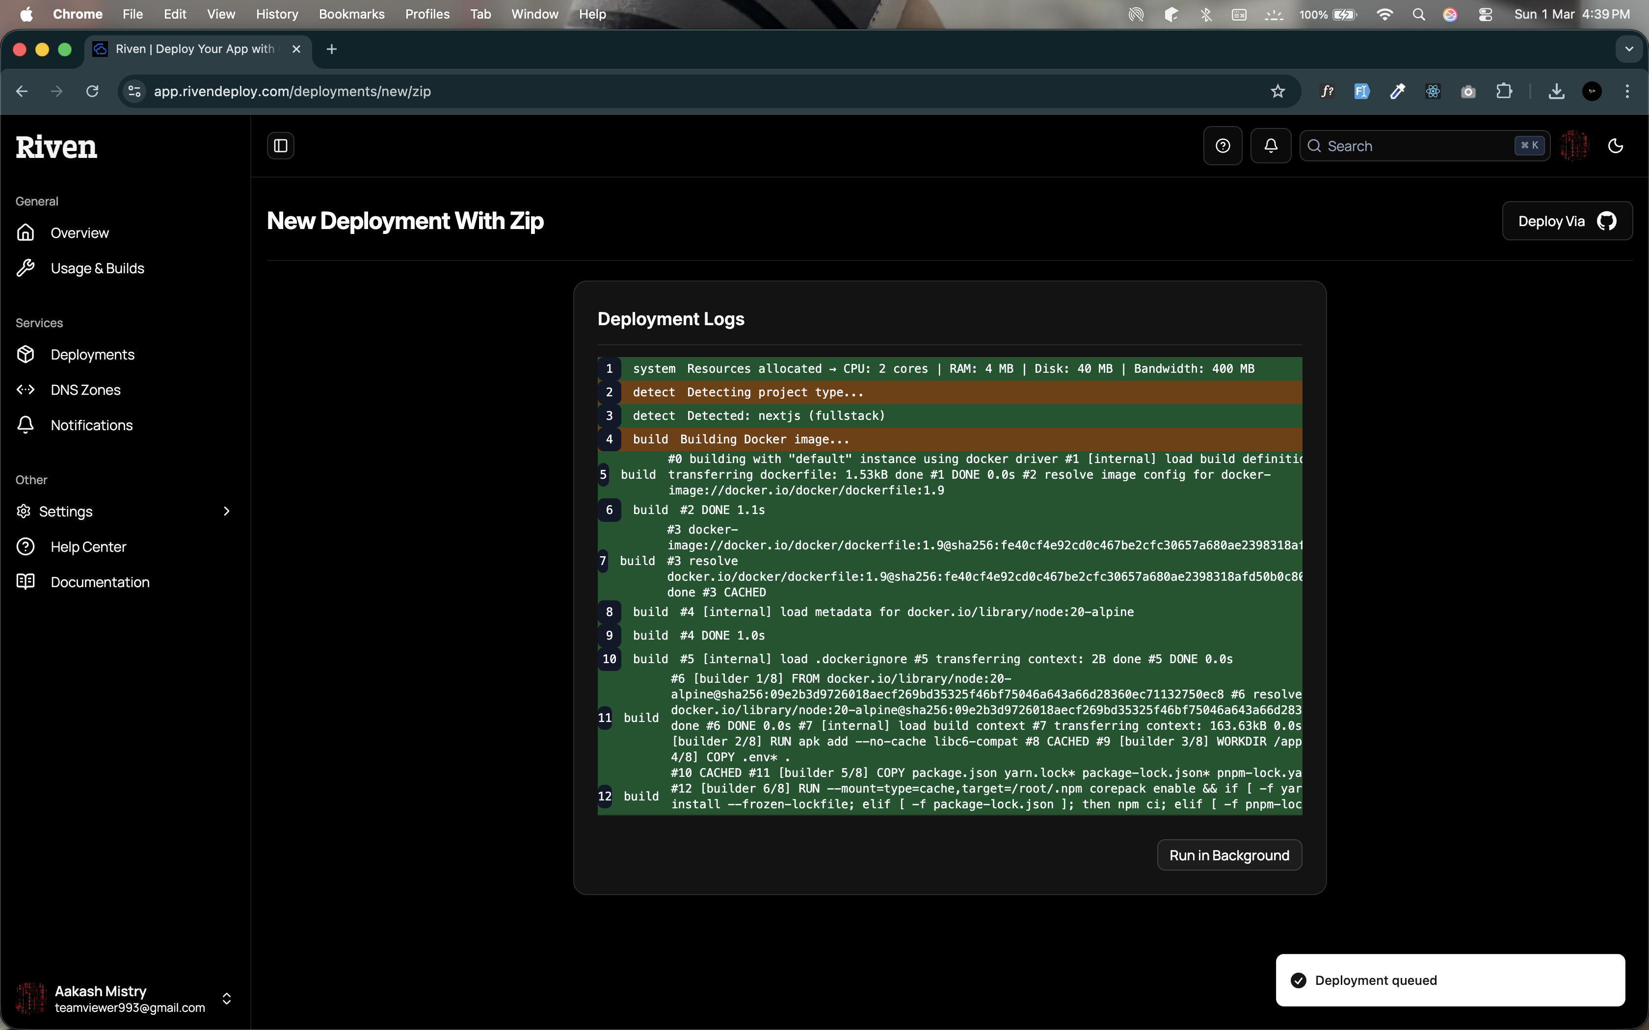Click the address bar URL

pyautogui.click(x=293, y=91)
